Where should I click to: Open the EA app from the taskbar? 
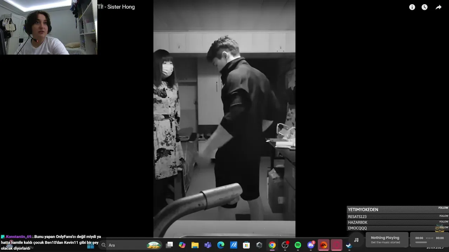tap(323, 245)
